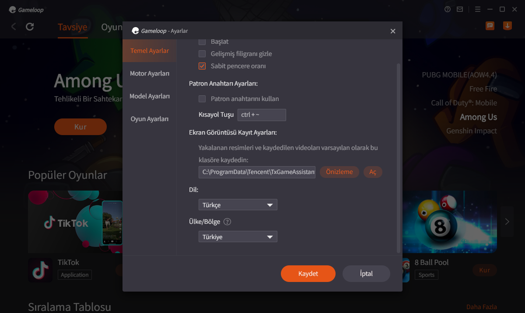Click the Önizleme button

[x=339, y=172]
